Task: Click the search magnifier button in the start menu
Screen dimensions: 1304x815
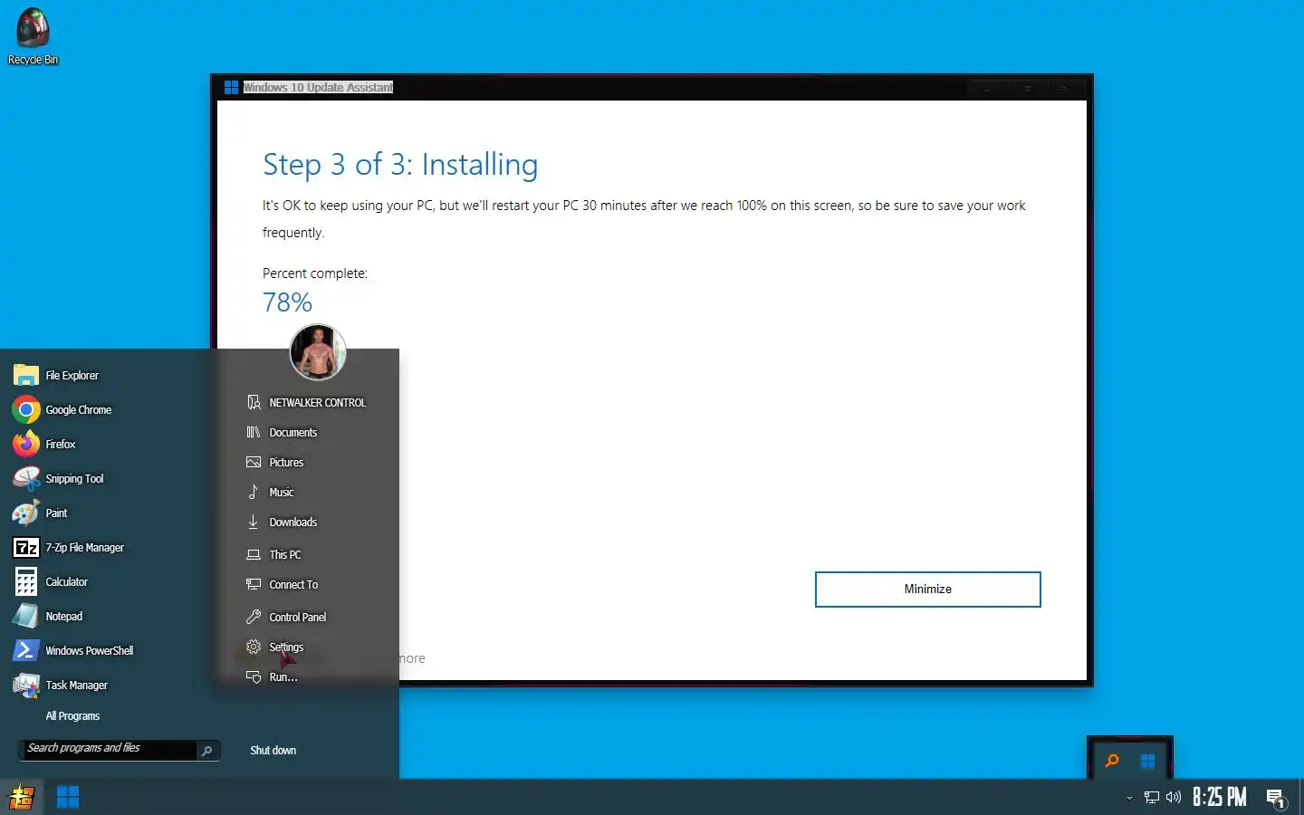Action: click(207, 750)
